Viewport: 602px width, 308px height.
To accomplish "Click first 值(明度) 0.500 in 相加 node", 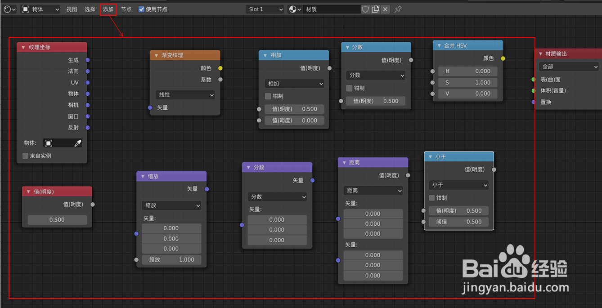I will click(x=295, y=109).
